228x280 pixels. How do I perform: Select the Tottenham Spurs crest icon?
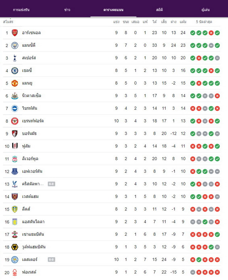15,58
